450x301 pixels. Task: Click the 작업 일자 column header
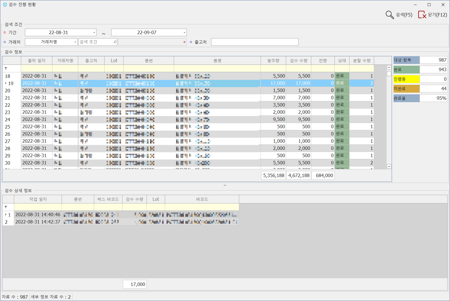[x=38, y=199]
